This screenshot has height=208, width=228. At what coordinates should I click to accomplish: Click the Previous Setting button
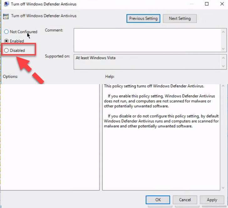(143, 18)
